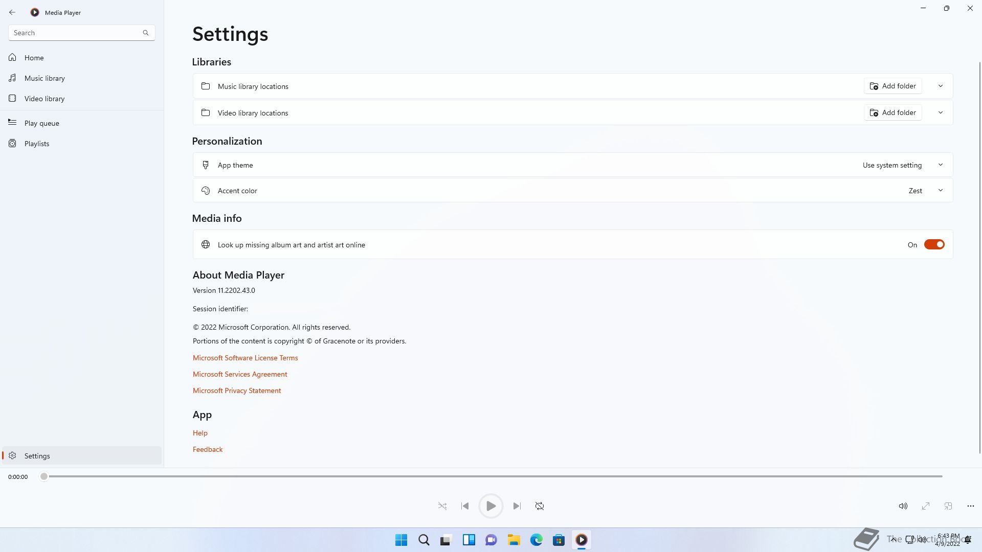Open File Explorer from taskbar

coord(514,540)
